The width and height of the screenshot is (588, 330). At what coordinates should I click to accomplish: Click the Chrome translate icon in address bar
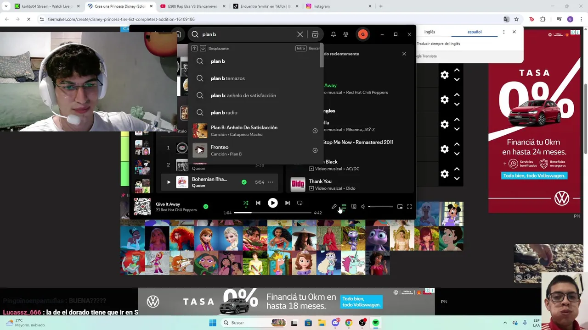pos(506,19)
